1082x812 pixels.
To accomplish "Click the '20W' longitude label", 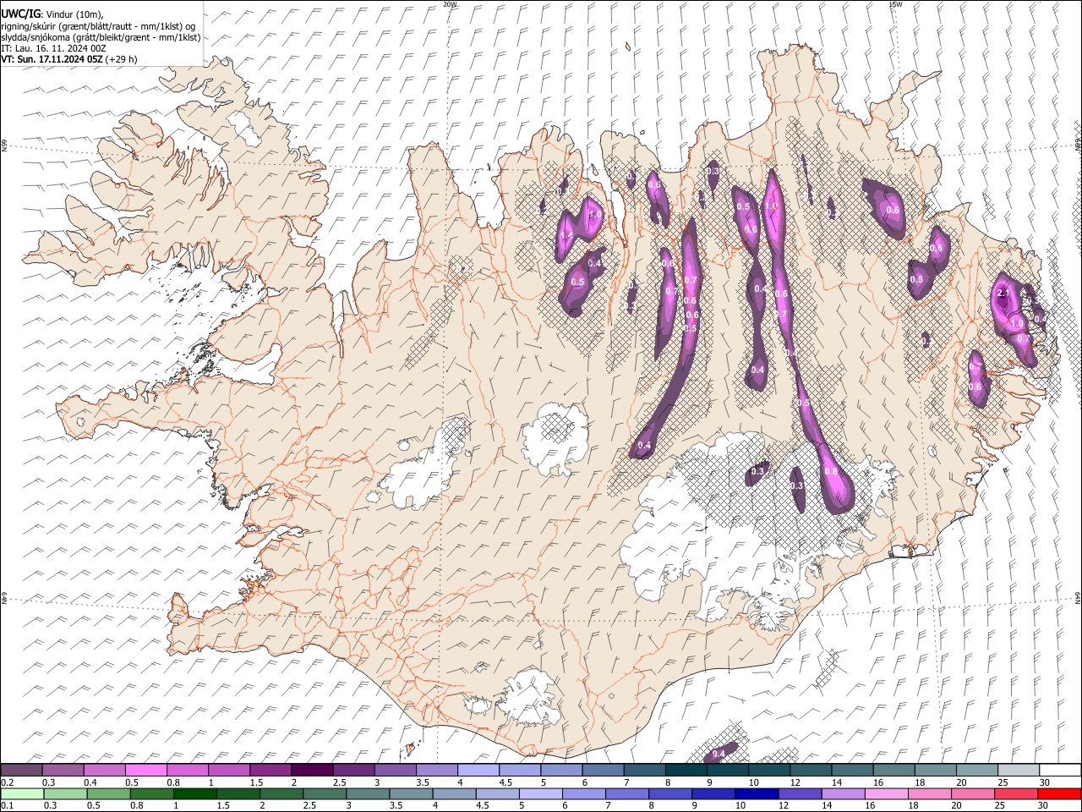I will tap(451, 4).
